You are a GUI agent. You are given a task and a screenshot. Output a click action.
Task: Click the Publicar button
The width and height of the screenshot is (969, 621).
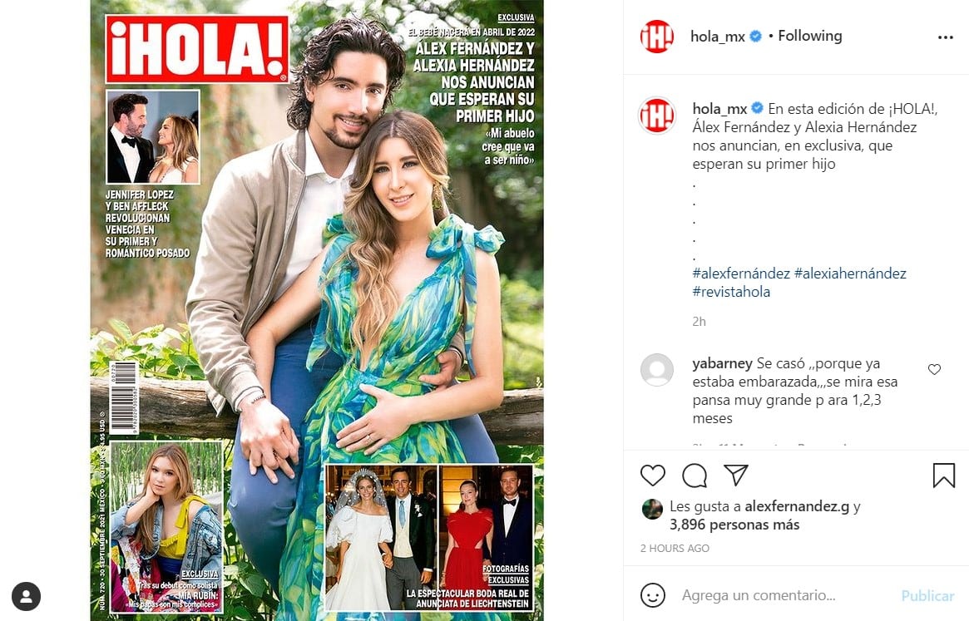pos(927,596)
